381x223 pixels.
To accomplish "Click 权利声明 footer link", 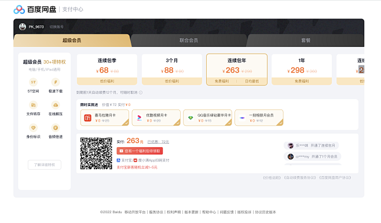I will pyautogui.click(x=174, y=212).
